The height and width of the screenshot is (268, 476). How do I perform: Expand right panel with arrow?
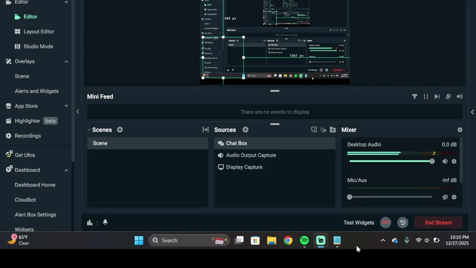pos(472,112)
